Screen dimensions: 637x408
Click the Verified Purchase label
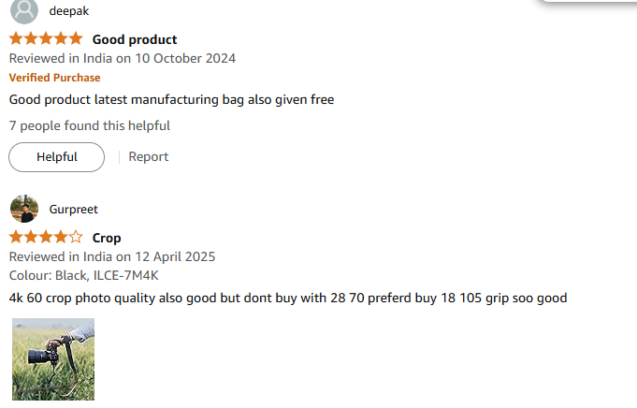(x=54, y=78)
